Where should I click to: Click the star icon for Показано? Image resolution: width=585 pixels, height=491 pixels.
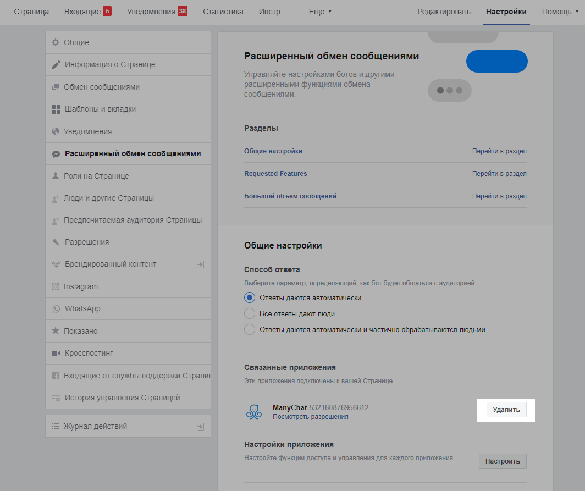click(x=56, y=330)
